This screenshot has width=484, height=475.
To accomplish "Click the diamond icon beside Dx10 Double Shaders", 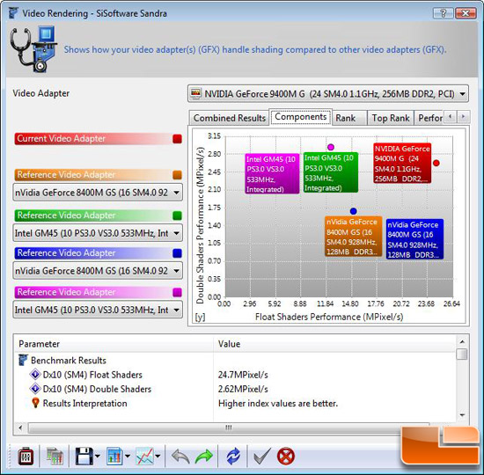I will click(x=35, y=389).
